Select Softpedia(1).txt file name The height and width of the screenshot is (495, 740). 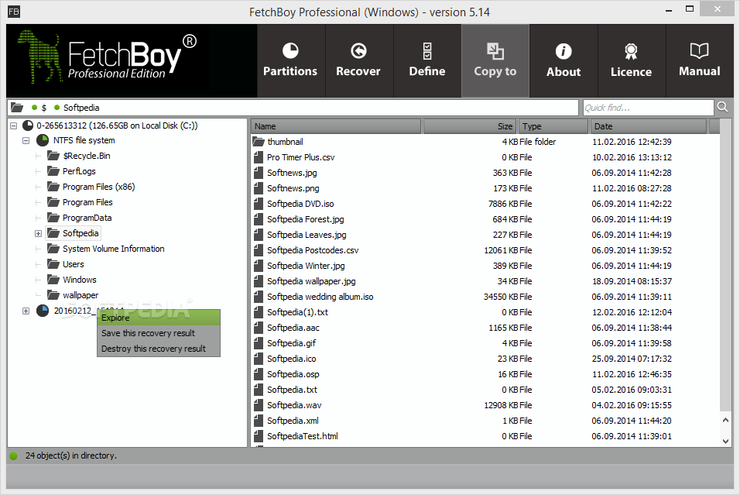297,312
